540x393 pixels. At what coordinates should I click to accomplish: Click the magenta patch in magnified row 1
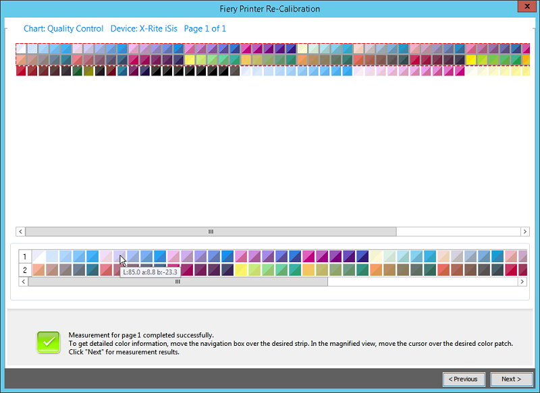pos(308,257)
